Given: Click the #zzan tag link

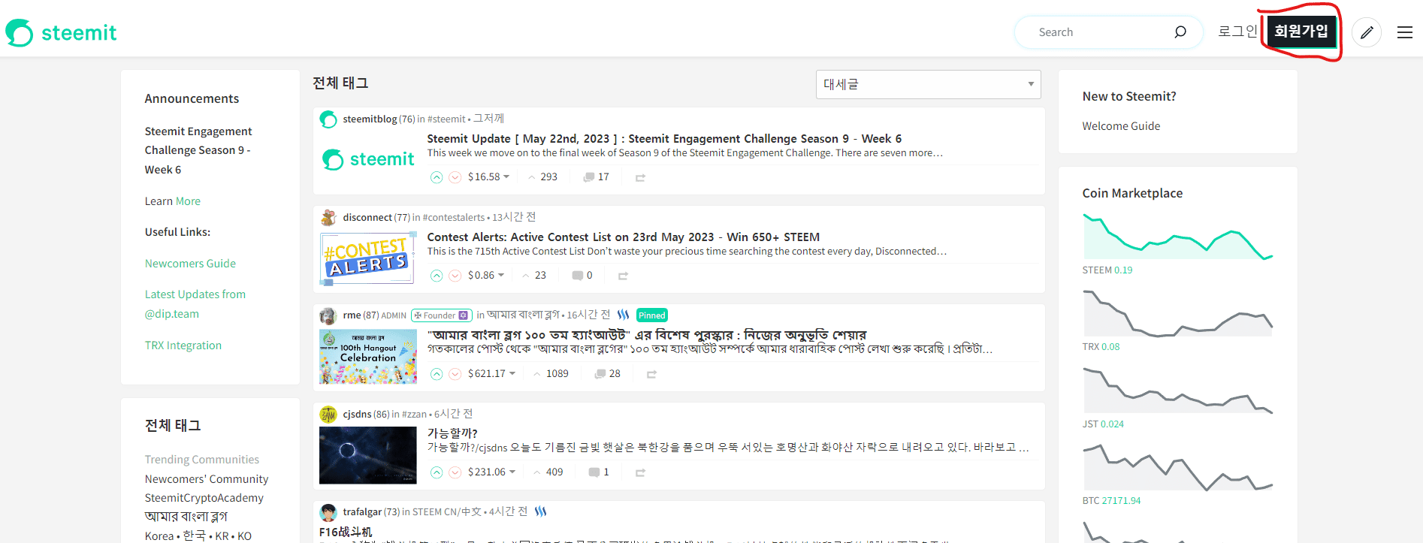Looking at the screenshot, I should pos(414,415).
